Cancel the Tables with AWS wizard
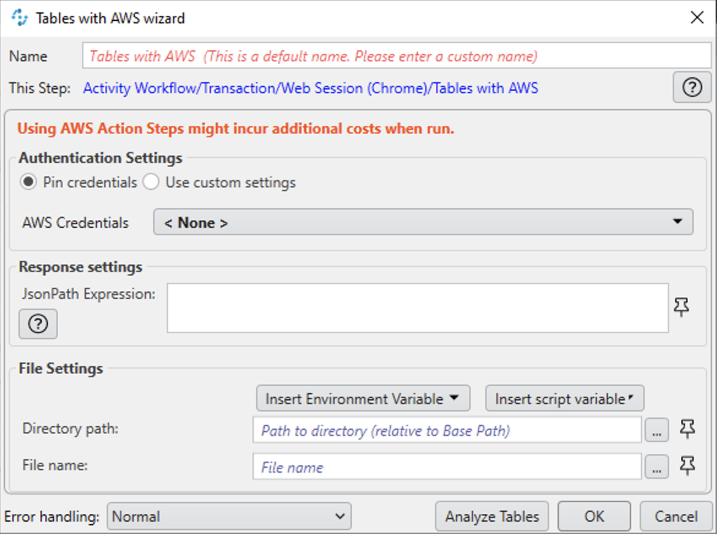The image size is (717, 534). 675,516
